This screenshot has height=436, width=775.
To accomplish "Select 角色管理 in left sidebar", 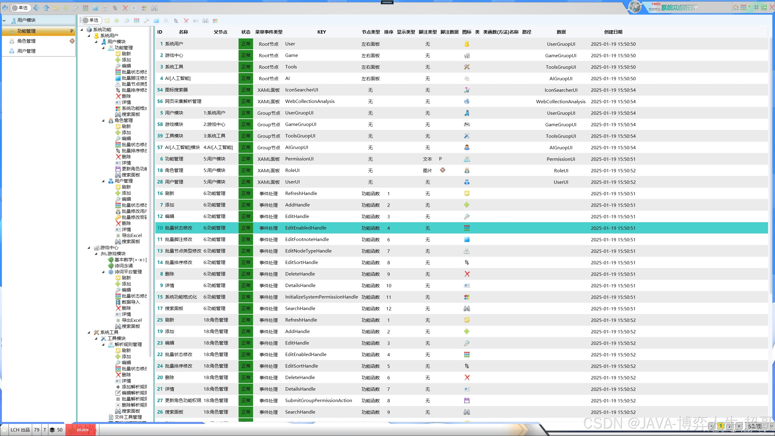I will (26, 41).
